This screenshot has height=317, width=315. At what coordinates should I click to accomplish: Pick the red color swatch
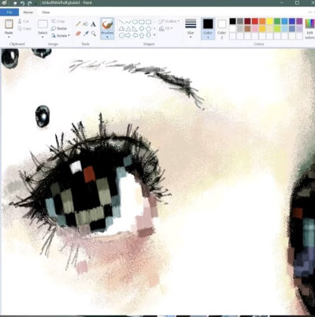coord(255,21)
